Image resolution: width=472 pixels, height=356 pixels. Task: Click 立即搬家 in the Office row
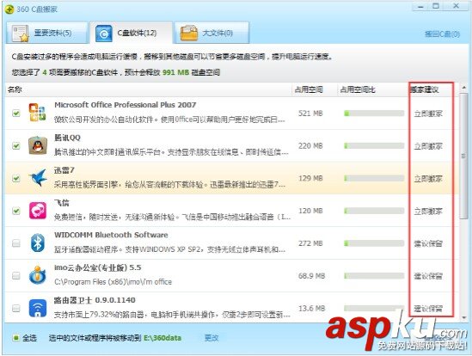428,114
